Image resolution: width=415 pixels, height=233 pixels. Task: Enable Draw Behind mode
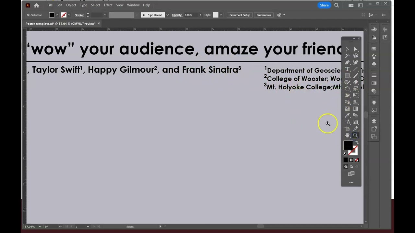point(351,167)
